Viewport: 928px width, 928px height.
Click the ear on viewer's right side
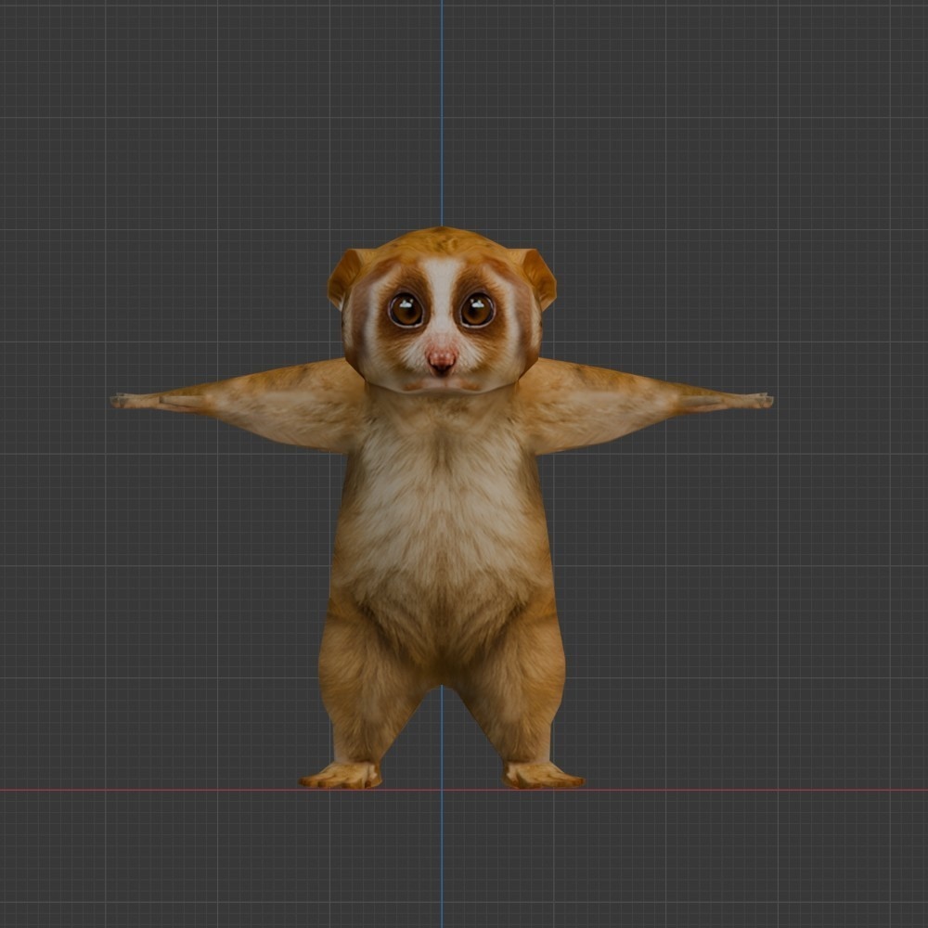tap(537, 277)
